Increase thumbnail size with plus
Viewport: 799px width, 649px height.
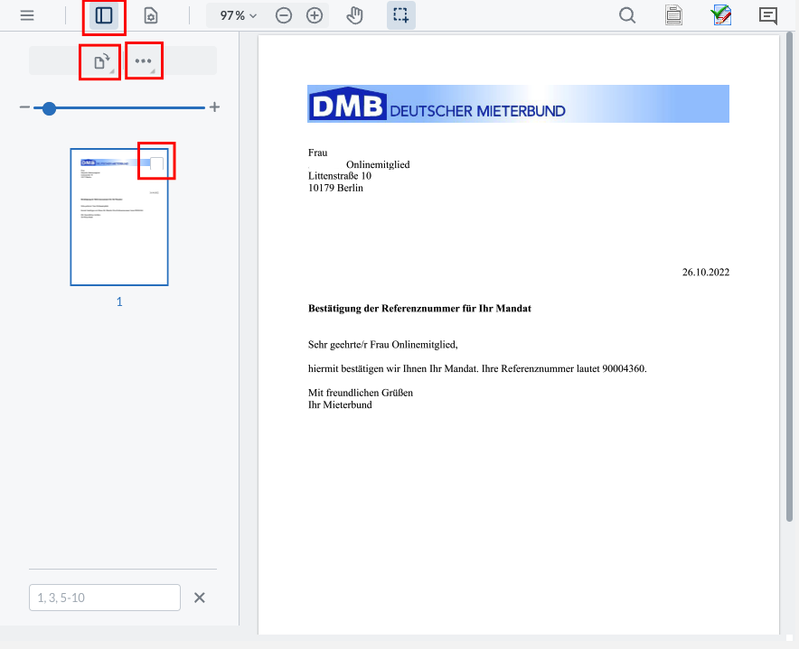click(214, 107)
